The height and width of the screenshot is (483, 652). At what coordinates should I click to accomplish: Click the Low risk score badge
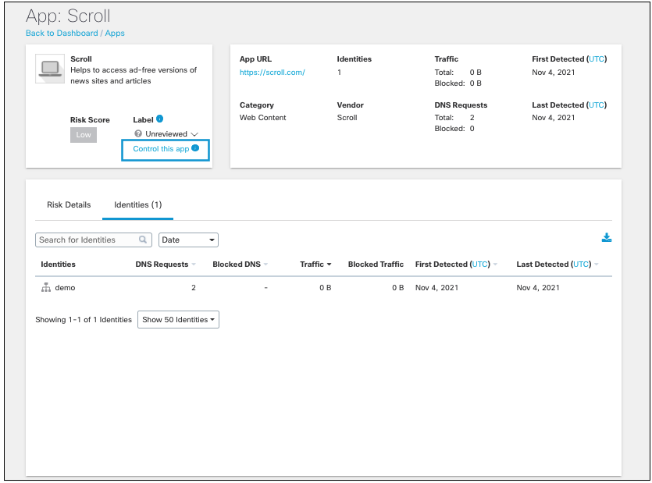84,135
